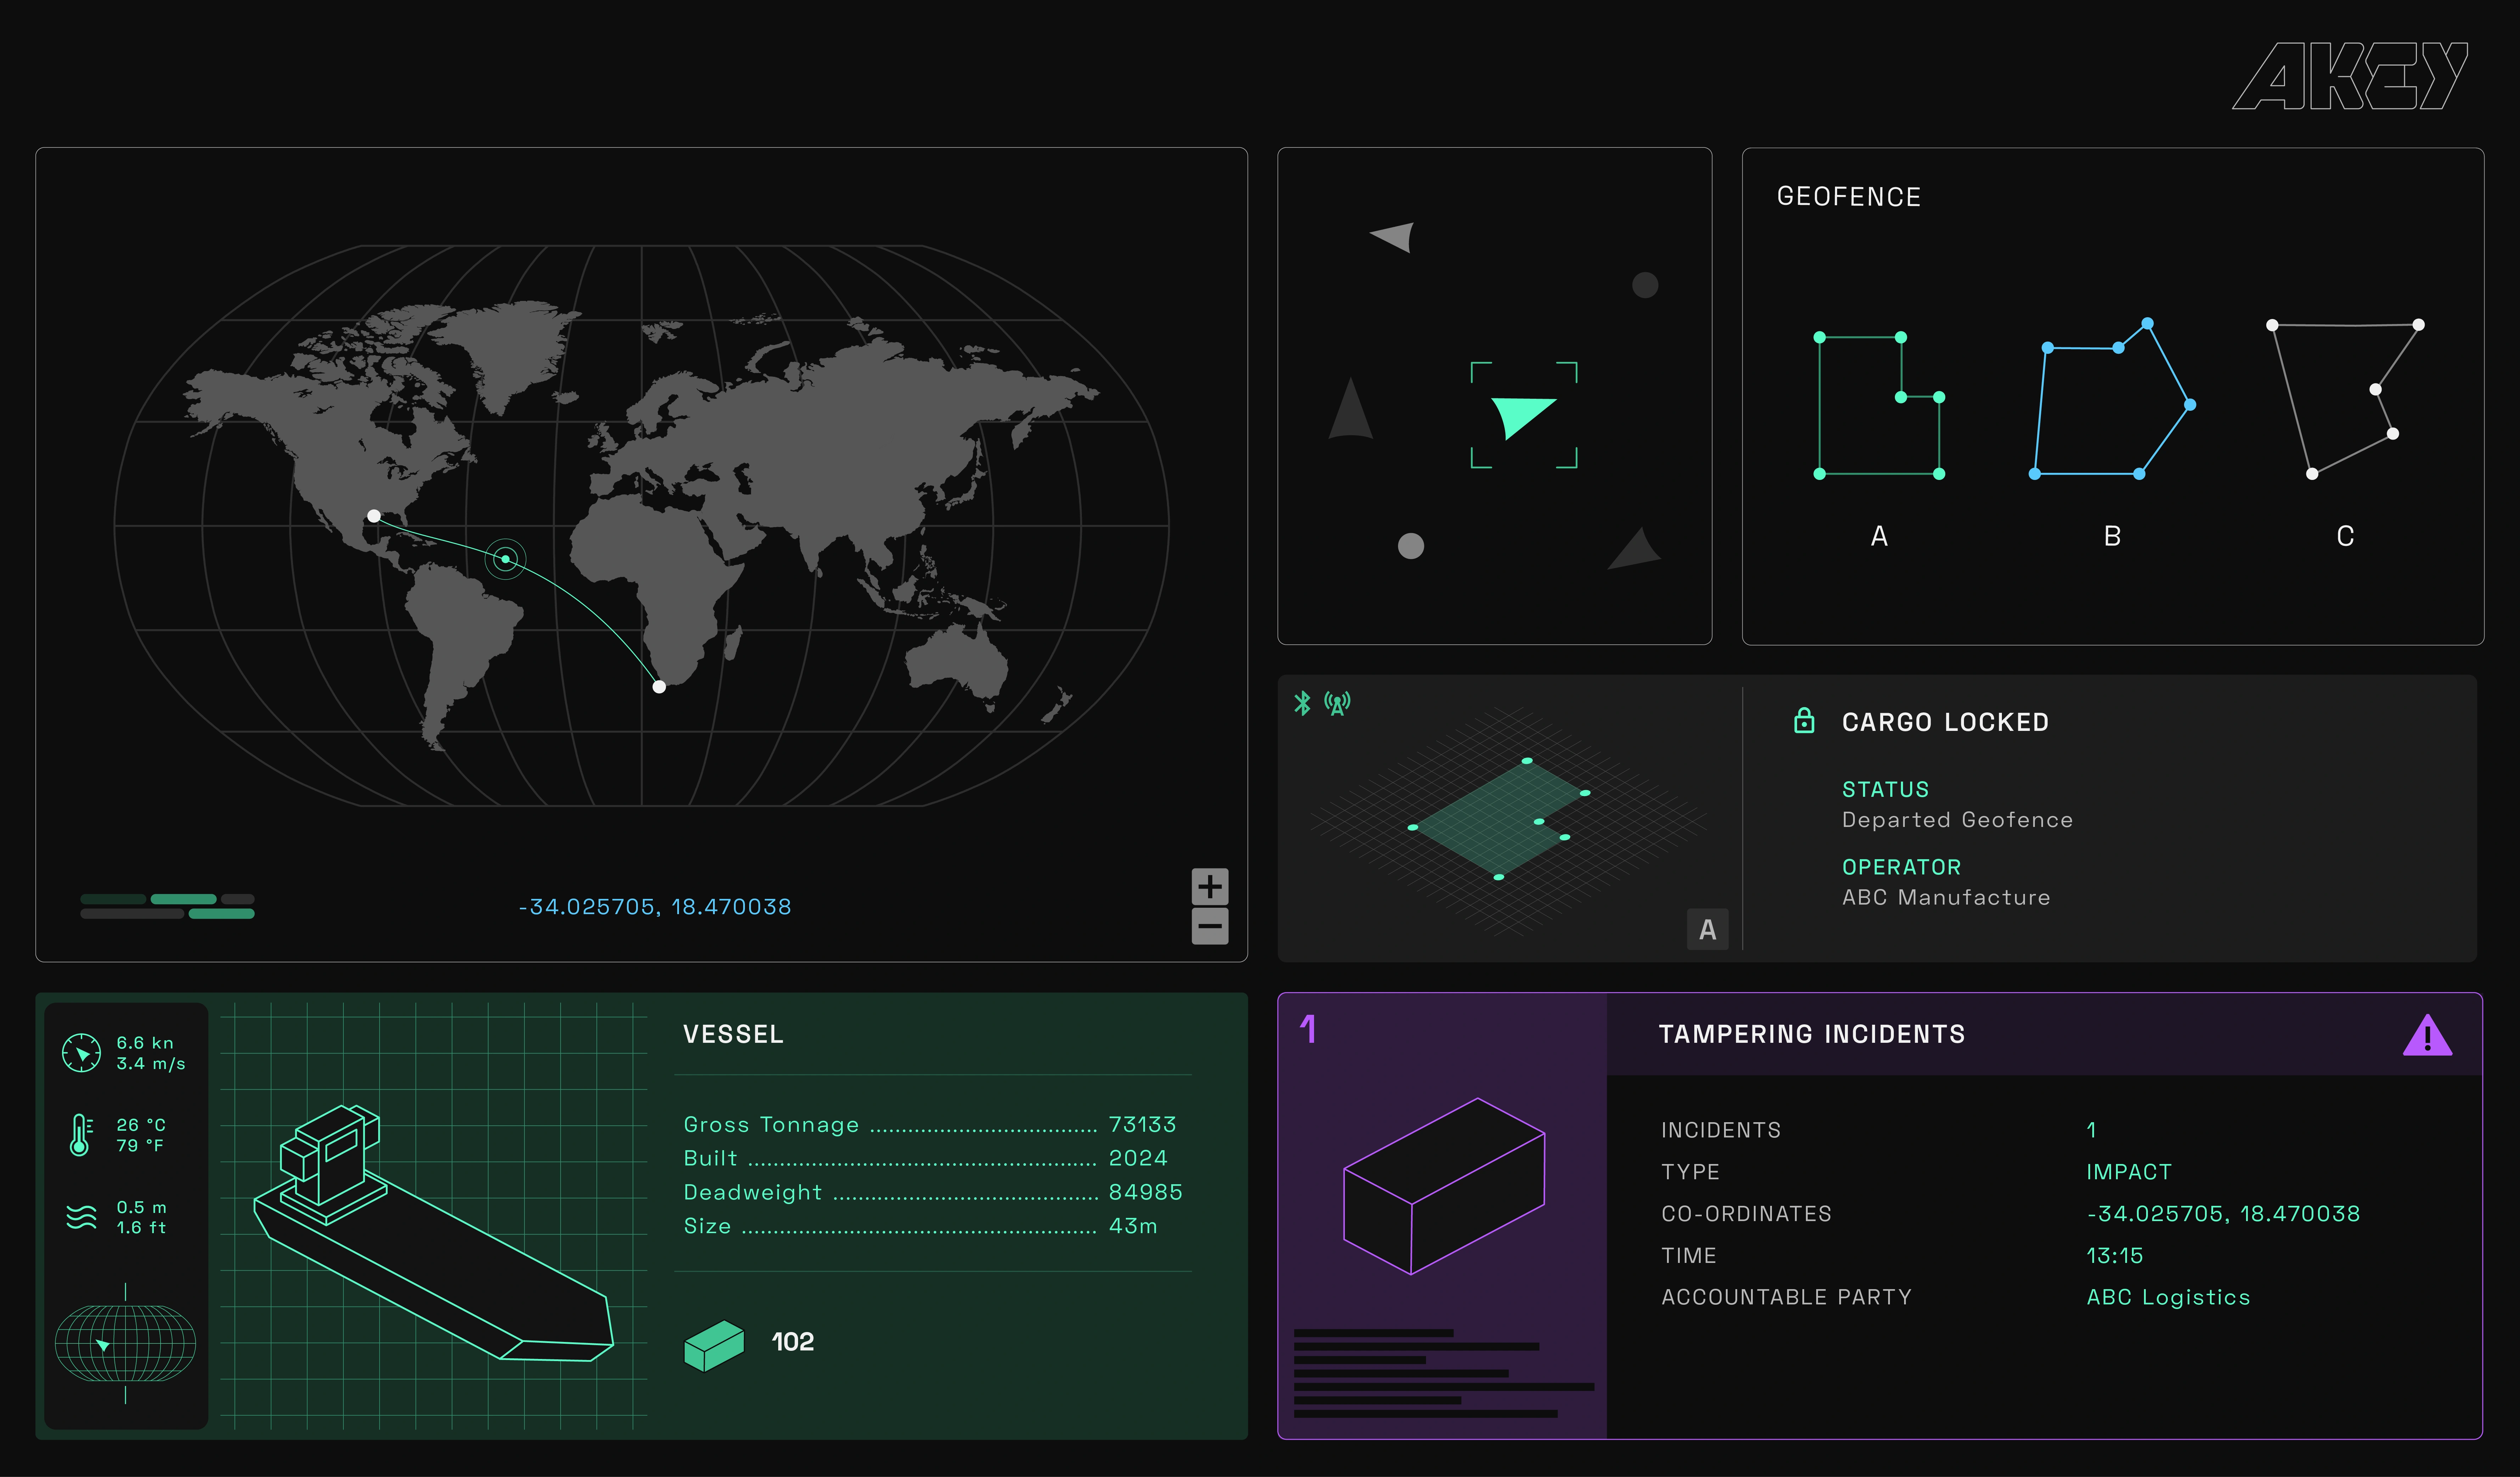Image resolution: width=2520 pixels, height=1477 pixels.
Task: Click the TAMPERING INCIDENTS heading
Action: (x=1812, y=1034)
